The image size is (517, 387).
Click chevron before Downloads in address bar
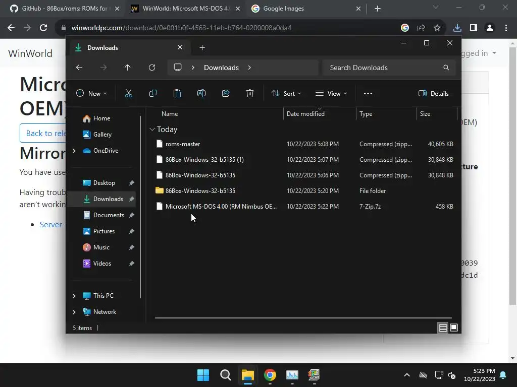coord(193,68)
